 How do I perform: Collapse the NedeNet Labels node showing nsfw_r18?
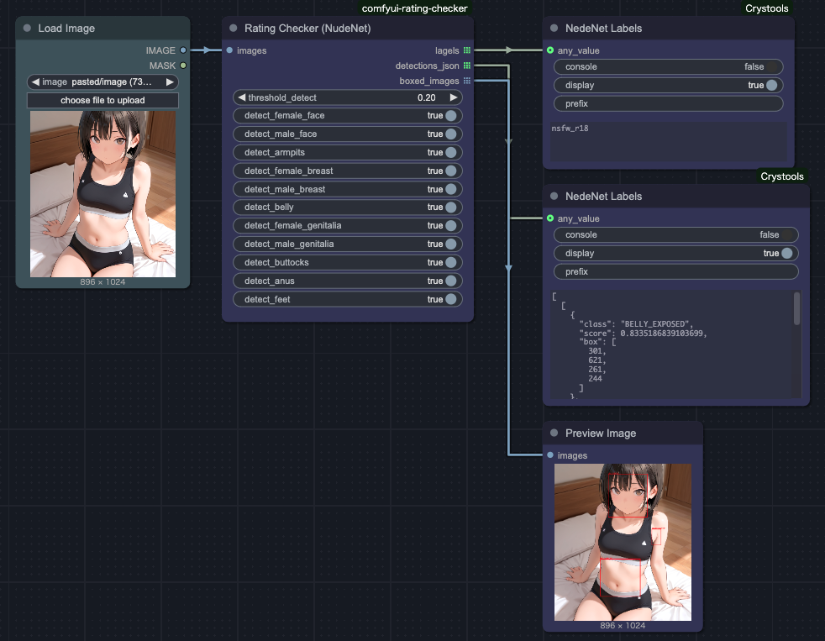tap(554, 29)
